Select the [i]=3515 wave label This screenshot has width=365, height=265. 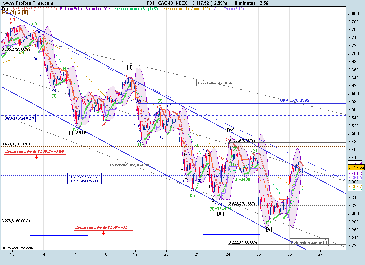78,133
